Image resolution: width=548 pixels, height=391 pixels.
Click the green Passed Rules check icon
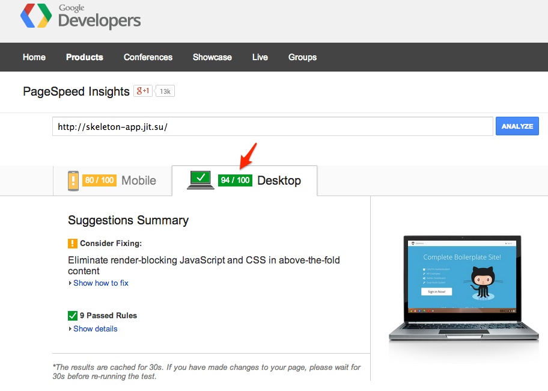[x=72, y=316]
